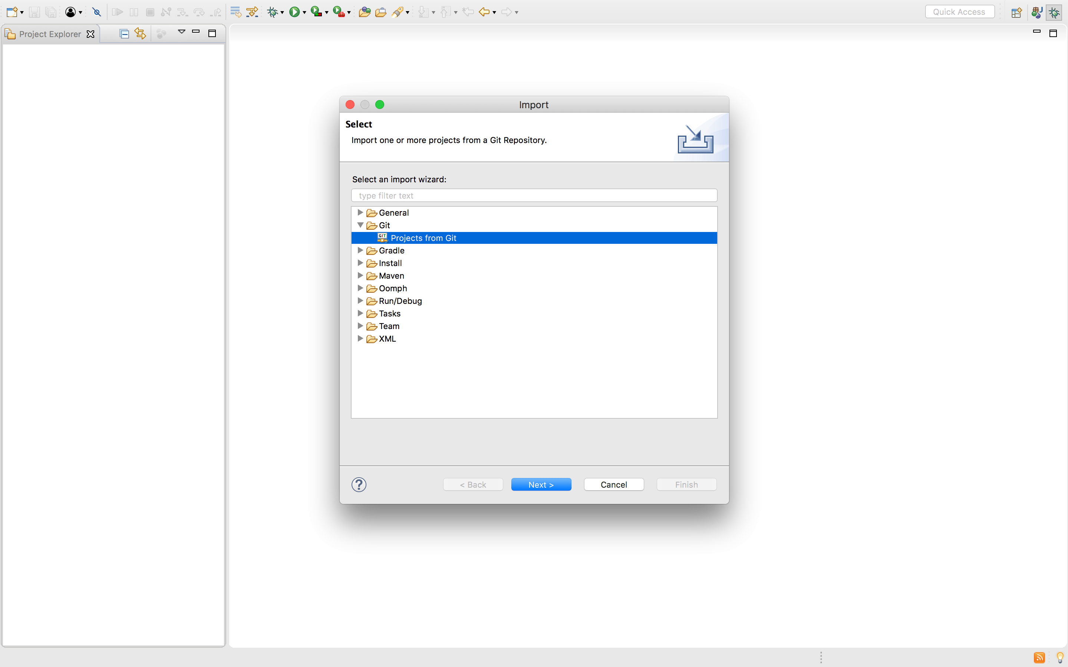Toggle Link with Editor in Project Explorer
Screen dimensions: 1068x667
pos(139,33)
